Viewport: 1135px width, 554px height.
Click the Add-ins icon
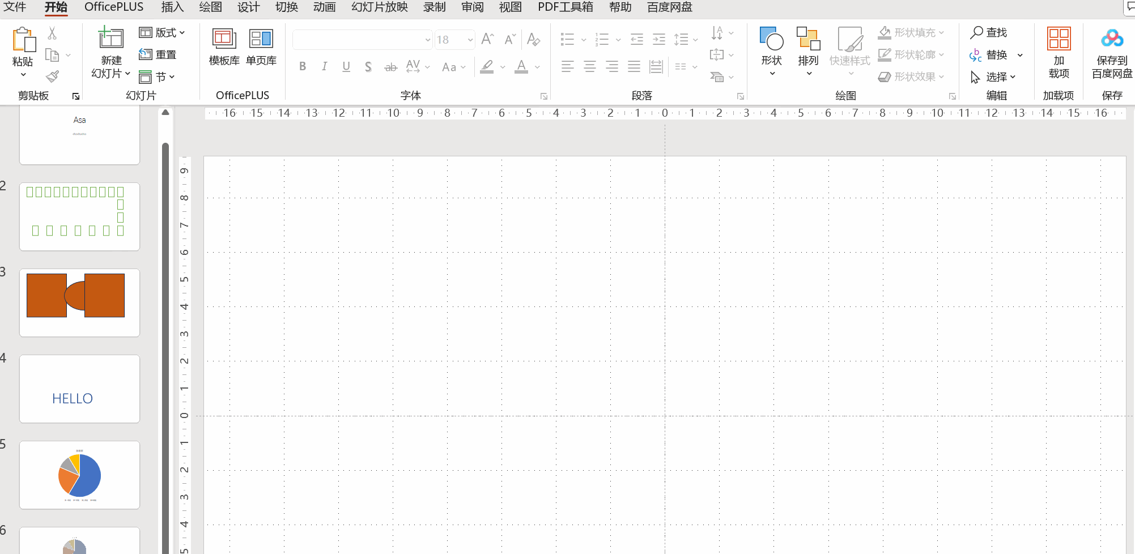pos(1059,40)
